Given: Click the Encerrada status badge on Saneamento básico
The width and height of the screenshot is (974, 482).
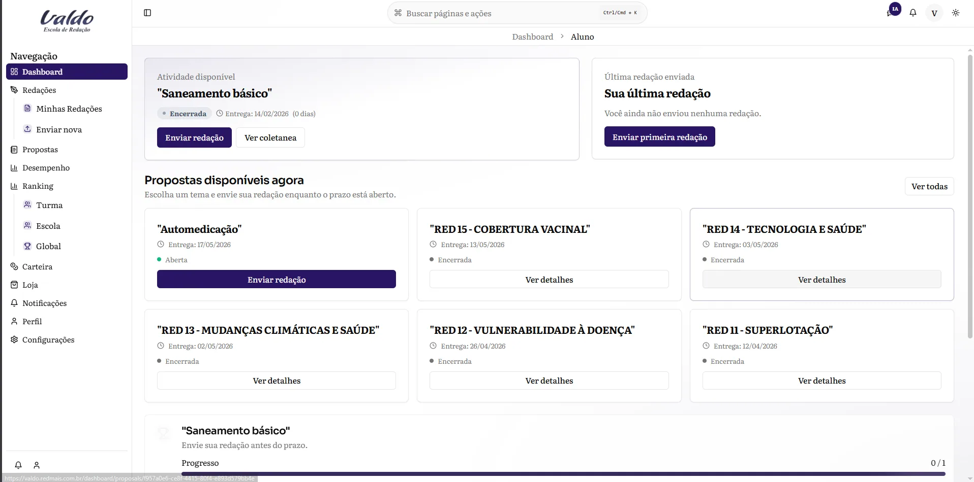Looking at the screenshot, I should (x=184, y=114).
